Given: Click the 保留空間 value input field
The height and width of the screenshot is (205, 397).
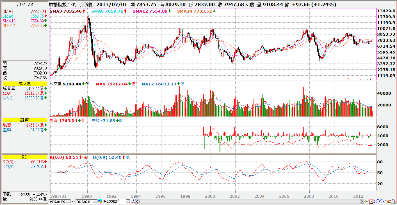Looking at the screenshot, I should click(121, 201).
